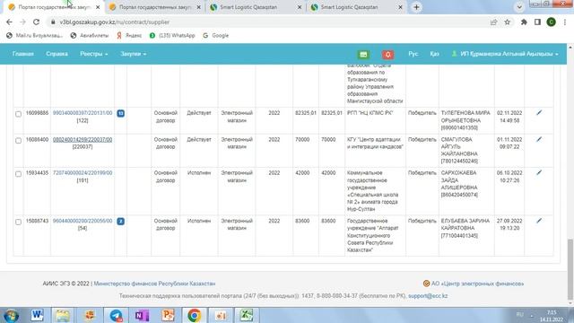Open contract link 720740000024/220199/00
Screen dimensions: 574x323
[83, 173]
